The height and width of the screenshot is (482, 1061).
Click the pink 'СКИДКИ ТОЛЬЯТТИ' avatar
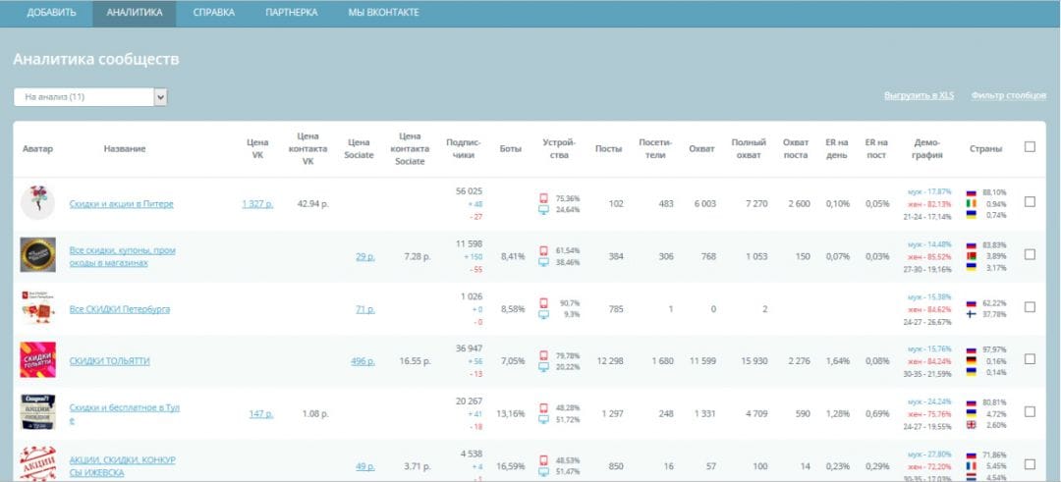(x=38, y=359)
